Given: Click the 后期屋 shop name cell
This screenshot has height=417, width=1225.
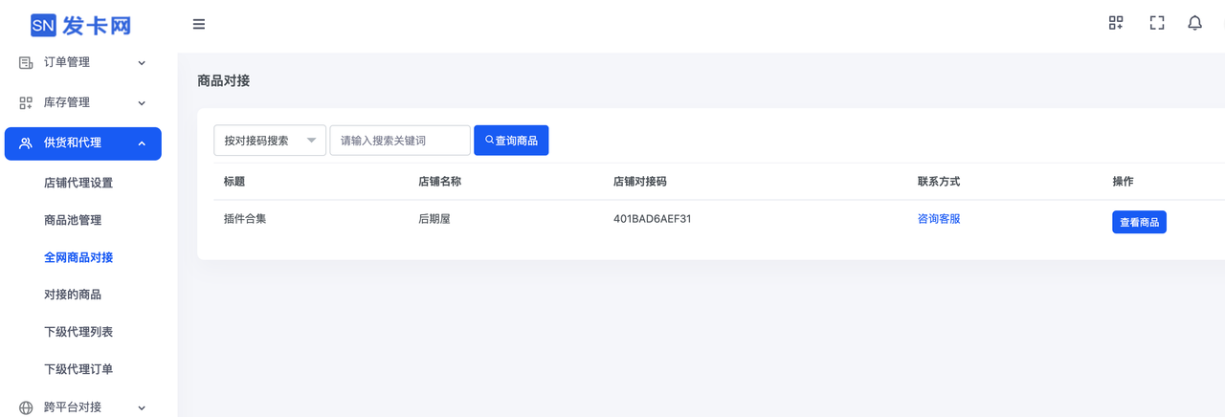Looking at the screenshot, I should click(x=434, y=219).
